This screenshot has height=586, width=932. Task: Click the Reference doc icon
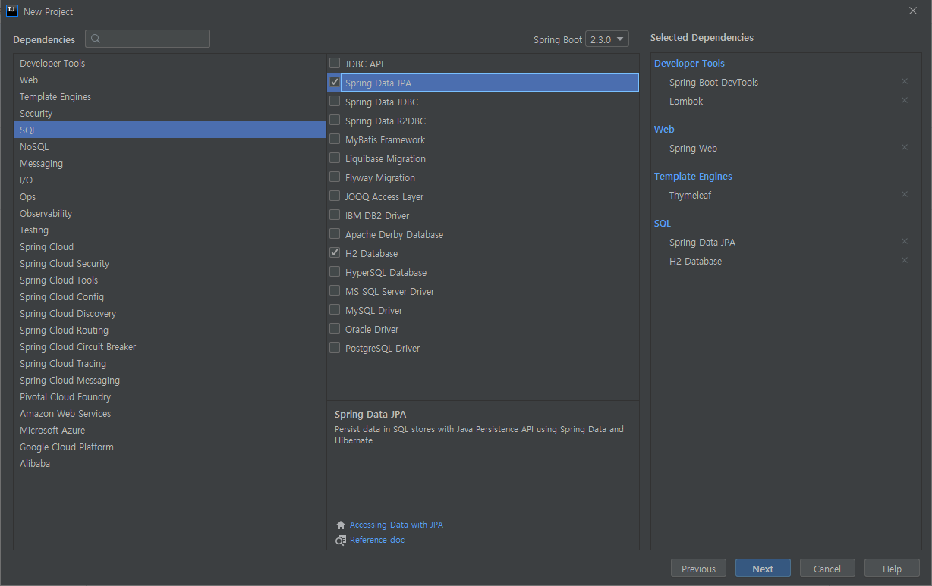pyautogui.click(x=341, y=541)
